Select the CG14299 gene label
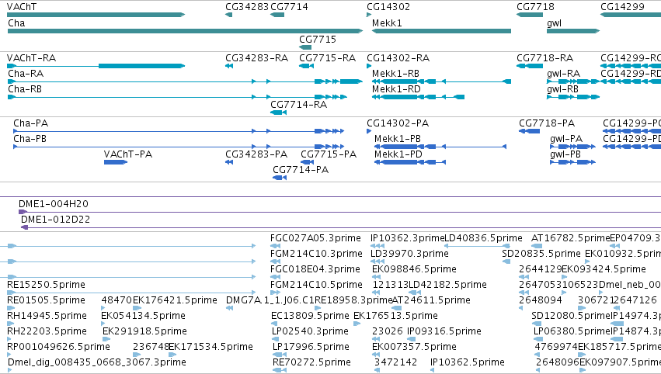Viewport: 661px width, 374px height. (622, 7)
